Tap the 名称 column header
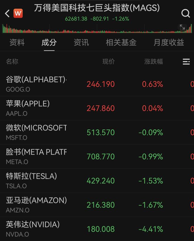The height and width of the screenshot is (241, 194). point(12,62)
